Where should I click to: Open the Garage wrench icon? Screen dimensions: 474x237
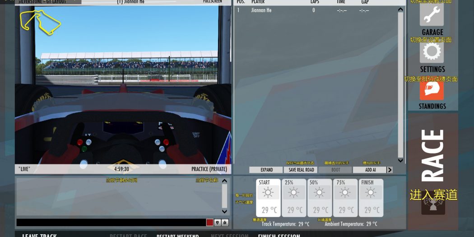(x=432, y=14)
